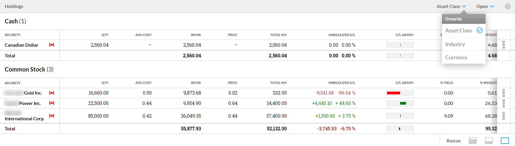The width and height of the screenshot is (515, 146).
Task: Sort Common Stock table by PRICE column
Action: click(233, 83)
